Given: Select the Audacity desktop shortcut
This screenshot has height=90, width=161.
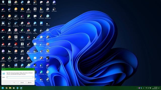Looking at the screenshot, I should 3,10.
